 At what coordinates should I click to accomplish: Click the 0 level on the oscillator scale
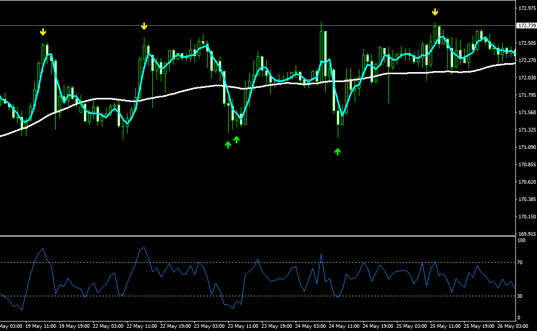pyautogui.click(x=519, y=318)
